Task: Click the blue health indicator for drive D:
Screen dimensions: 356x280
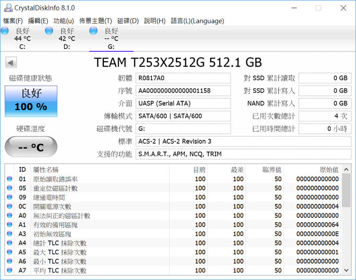Action: coord(49,31)
